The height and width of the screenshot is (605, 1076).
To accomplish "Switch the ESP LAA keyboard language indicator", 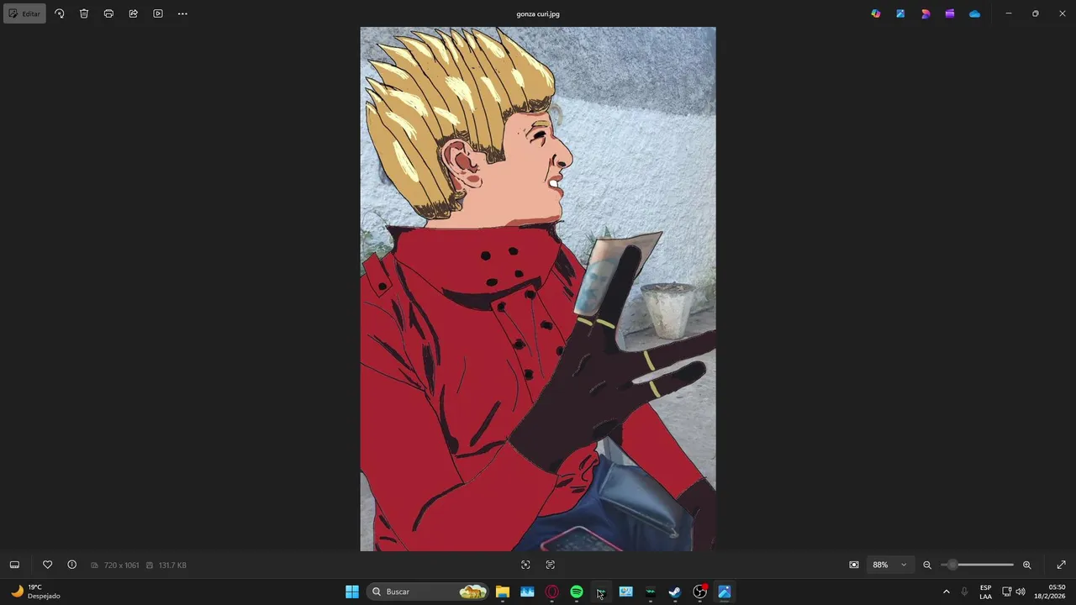I will 985,592.
